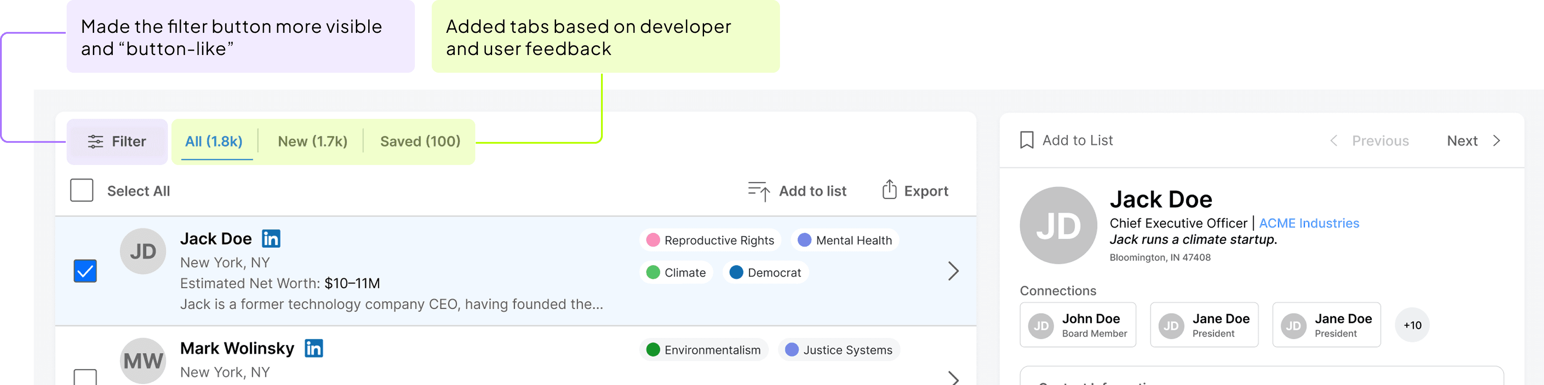Switch to the New (1.7k) tab
The height and width of the screenshot is (385, 1544).
click(312, 141)
